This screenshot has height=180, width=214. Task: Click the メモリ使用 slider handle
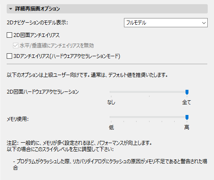pos(187,117)
